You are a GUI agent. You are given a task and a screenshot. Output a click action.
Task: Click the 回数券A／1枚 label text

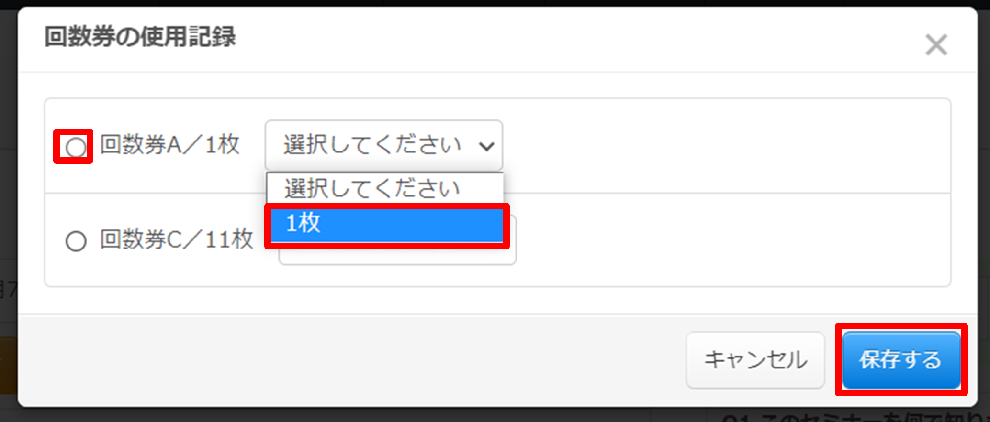point(170,144)
